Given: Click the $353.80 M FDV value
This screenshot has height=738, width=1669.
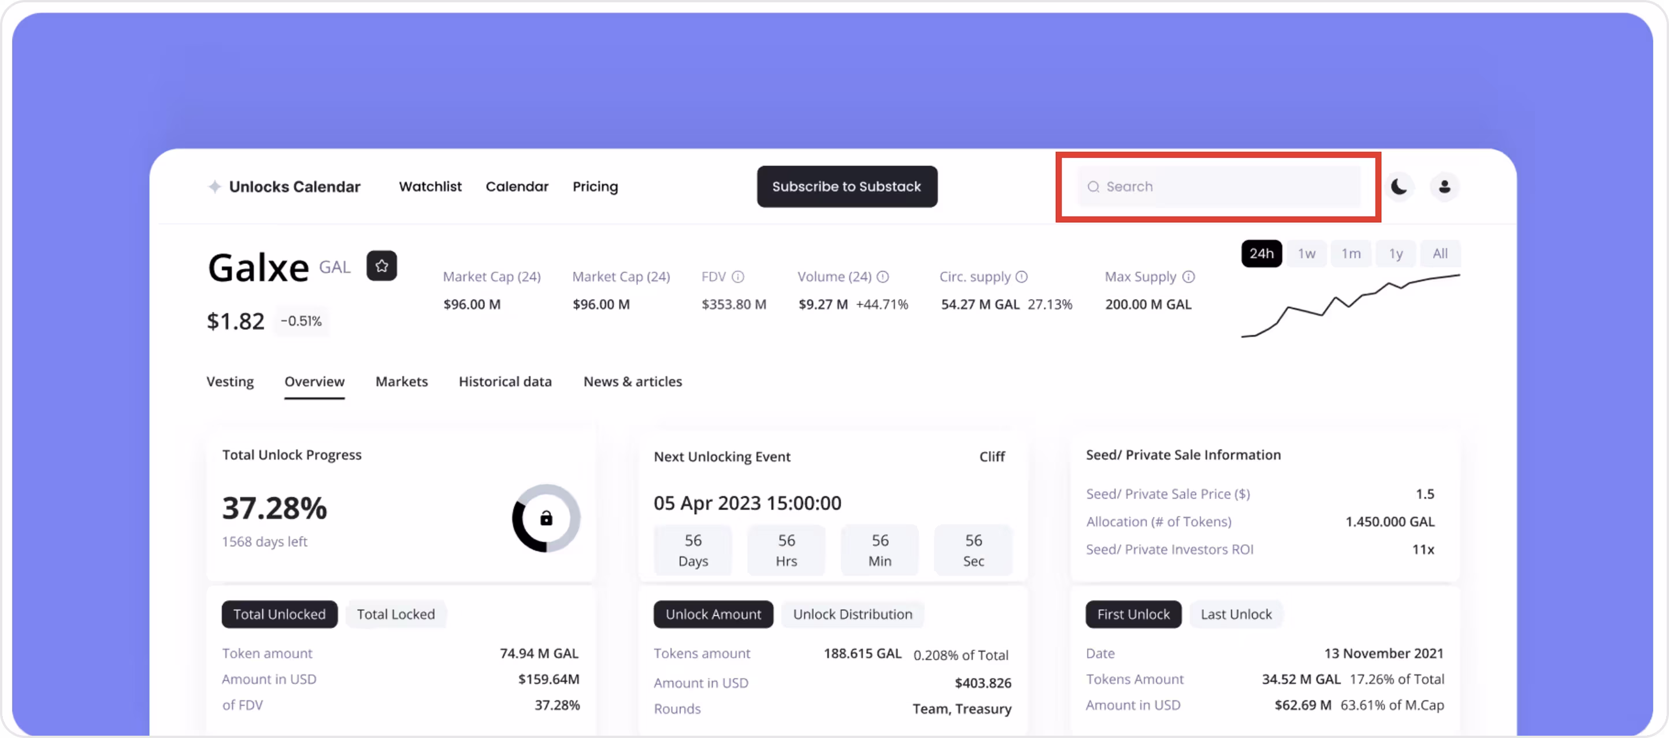Looking at the screenshot, I should tap(733, 304).
